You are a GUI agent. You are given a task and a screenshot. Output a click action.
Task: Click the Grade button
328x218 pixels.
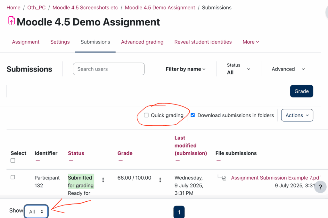pos(301,91)
